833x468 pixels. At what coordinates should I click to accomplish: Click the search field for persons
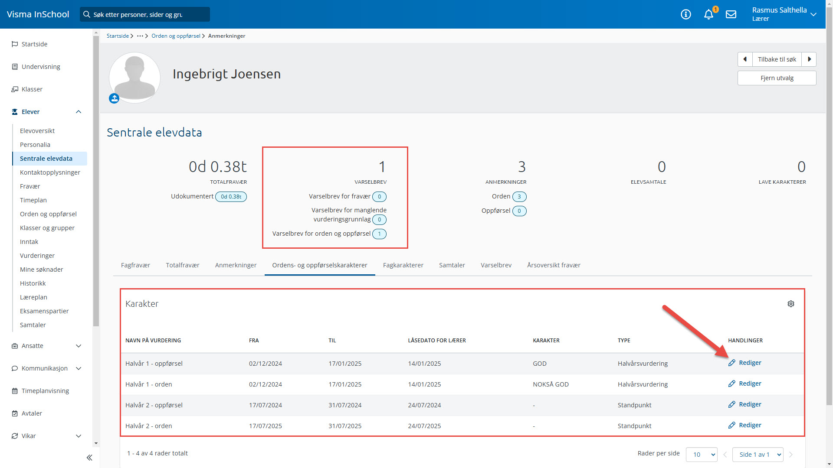[x=145, y=14]
